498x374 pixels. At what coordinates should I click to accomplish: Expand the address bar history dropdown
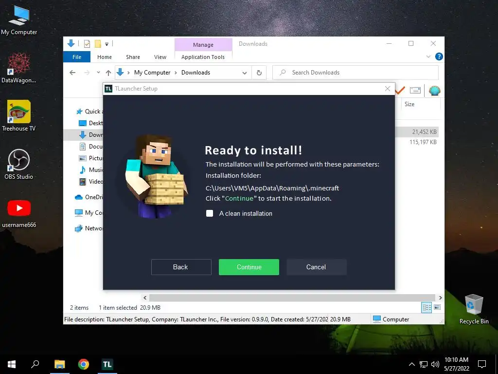pyautogui.click(x=245, y=73)
